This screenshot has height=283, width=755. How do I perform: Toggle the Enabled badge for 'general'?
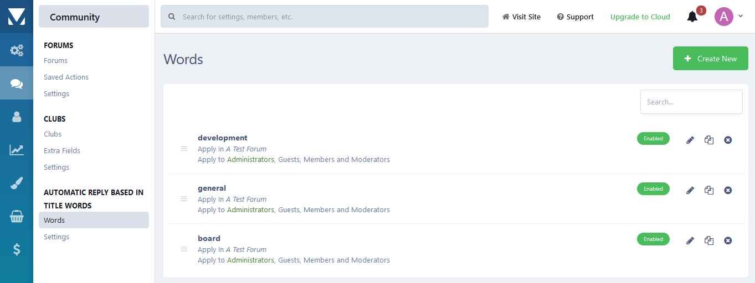point(653,189)
